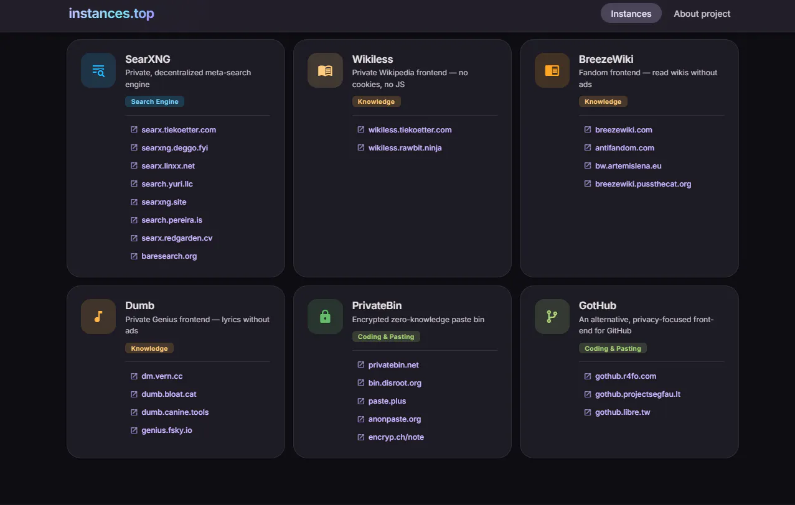Click the PrivateBin card title
Image resolution: width=795 pixels, height=505 pixels.
coord(377,305)
